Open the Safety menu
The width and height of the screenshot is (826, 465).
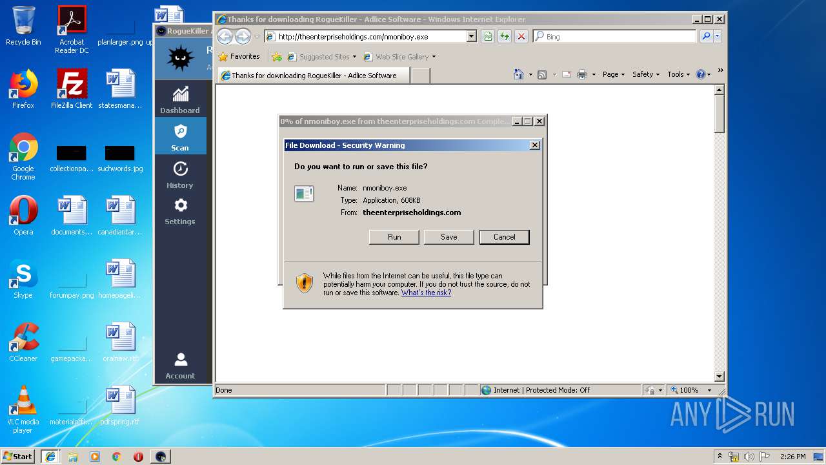point(646,74)
